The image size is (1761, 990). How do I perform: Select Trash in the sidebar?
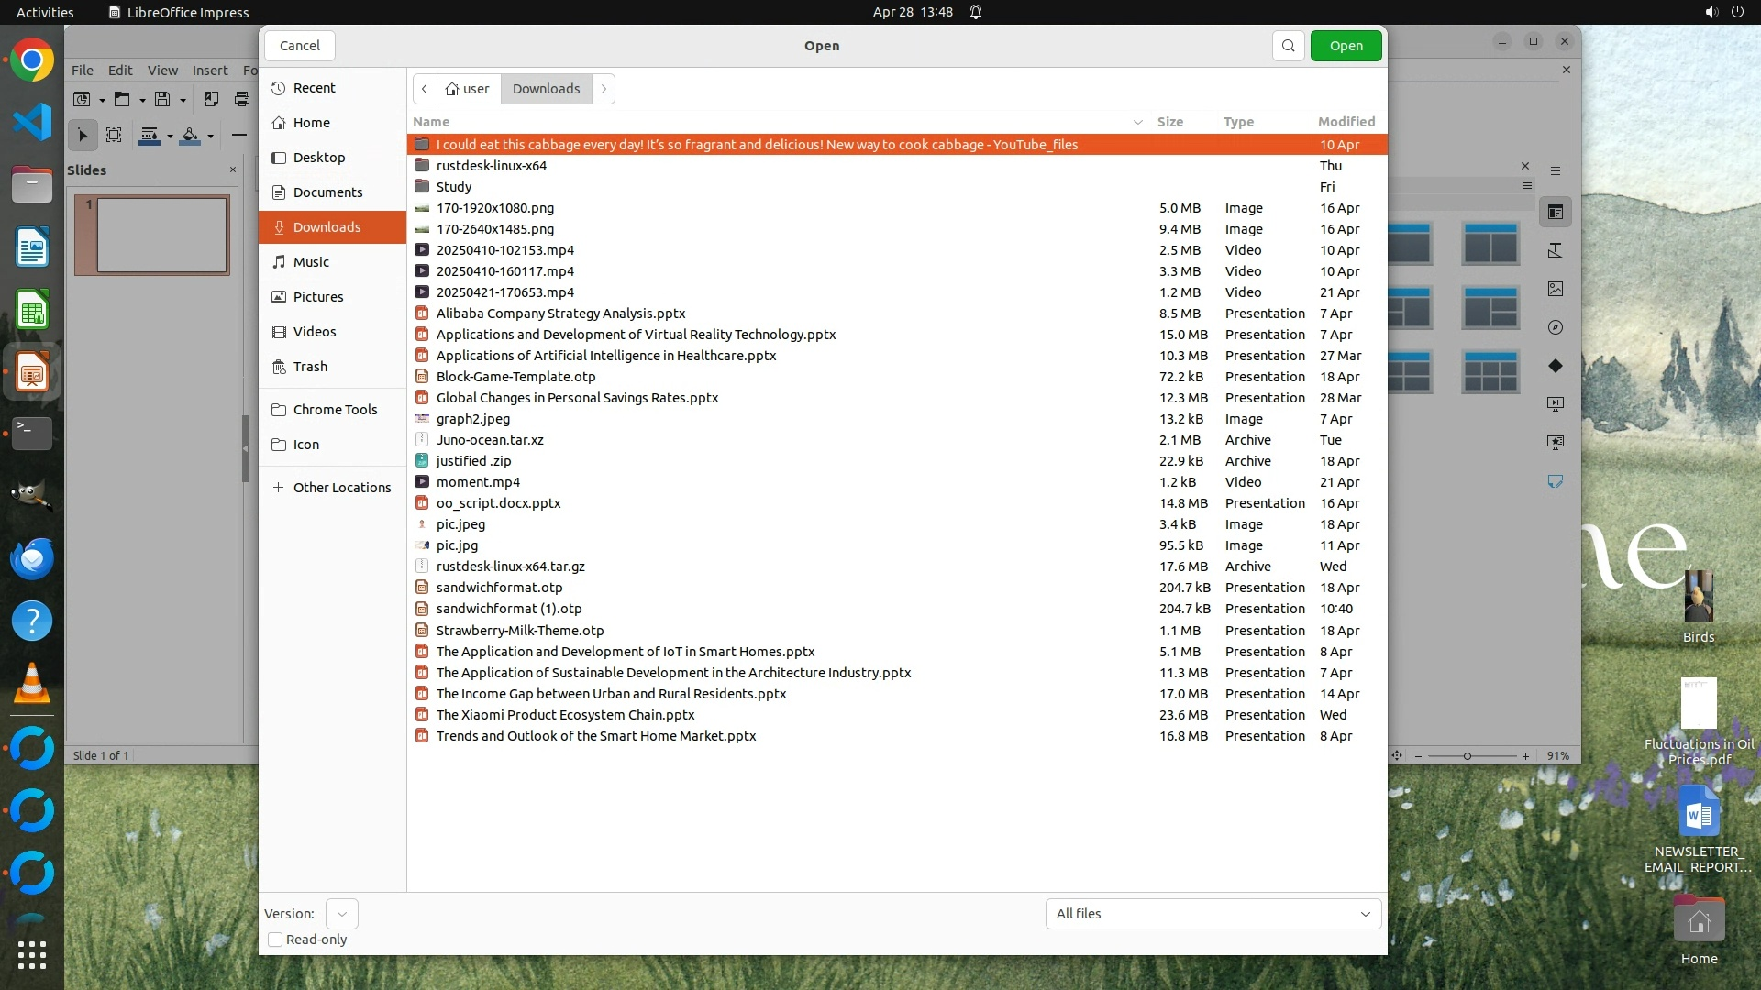click(x=310, y=367)
